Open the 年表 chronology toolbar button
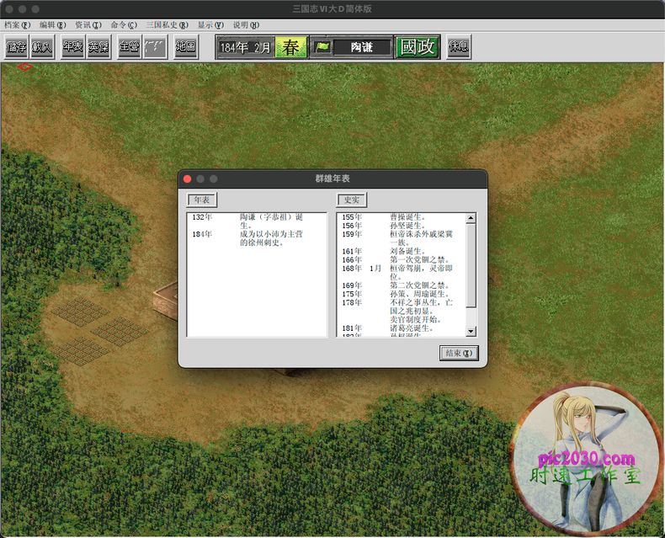Viewport: 665px width, 538px height. coord(72,46)
